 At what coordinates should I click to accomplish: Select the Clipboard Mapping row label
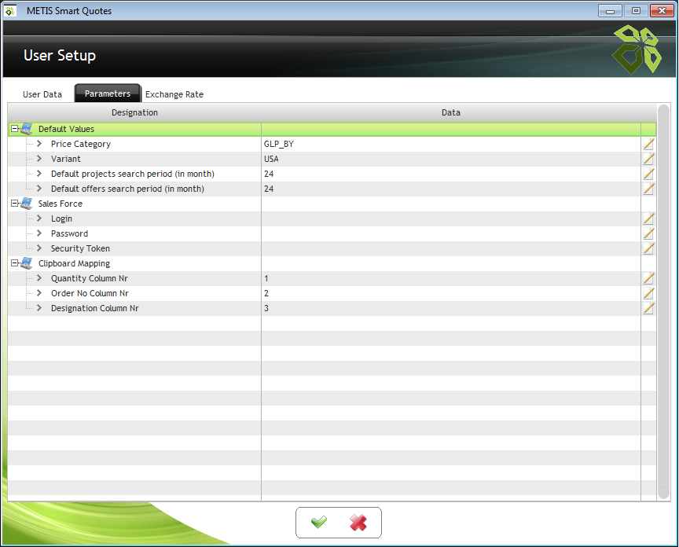74,263
